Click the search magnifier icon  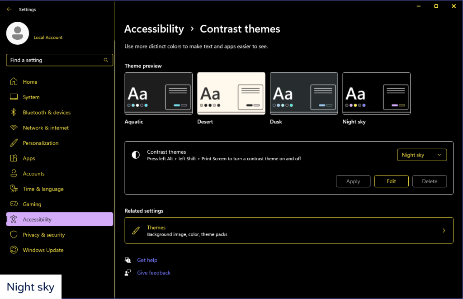pyautogui.click(x=106, y=60)
